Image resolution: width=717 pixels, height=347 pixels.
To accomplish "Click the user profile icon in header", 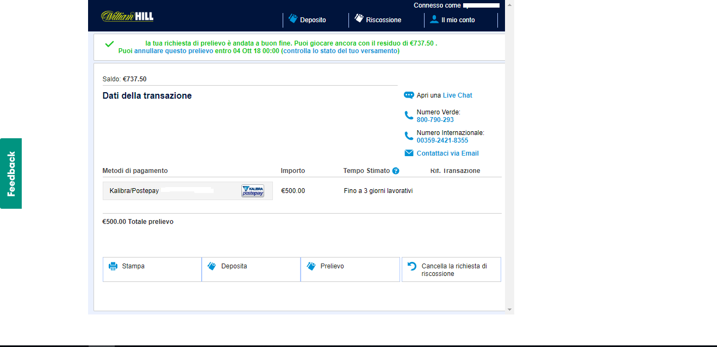I will (434, 20).
